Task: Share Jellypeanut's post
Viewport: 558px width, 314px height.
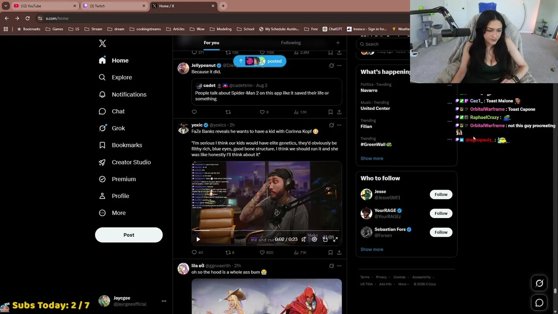Action: 339,112
